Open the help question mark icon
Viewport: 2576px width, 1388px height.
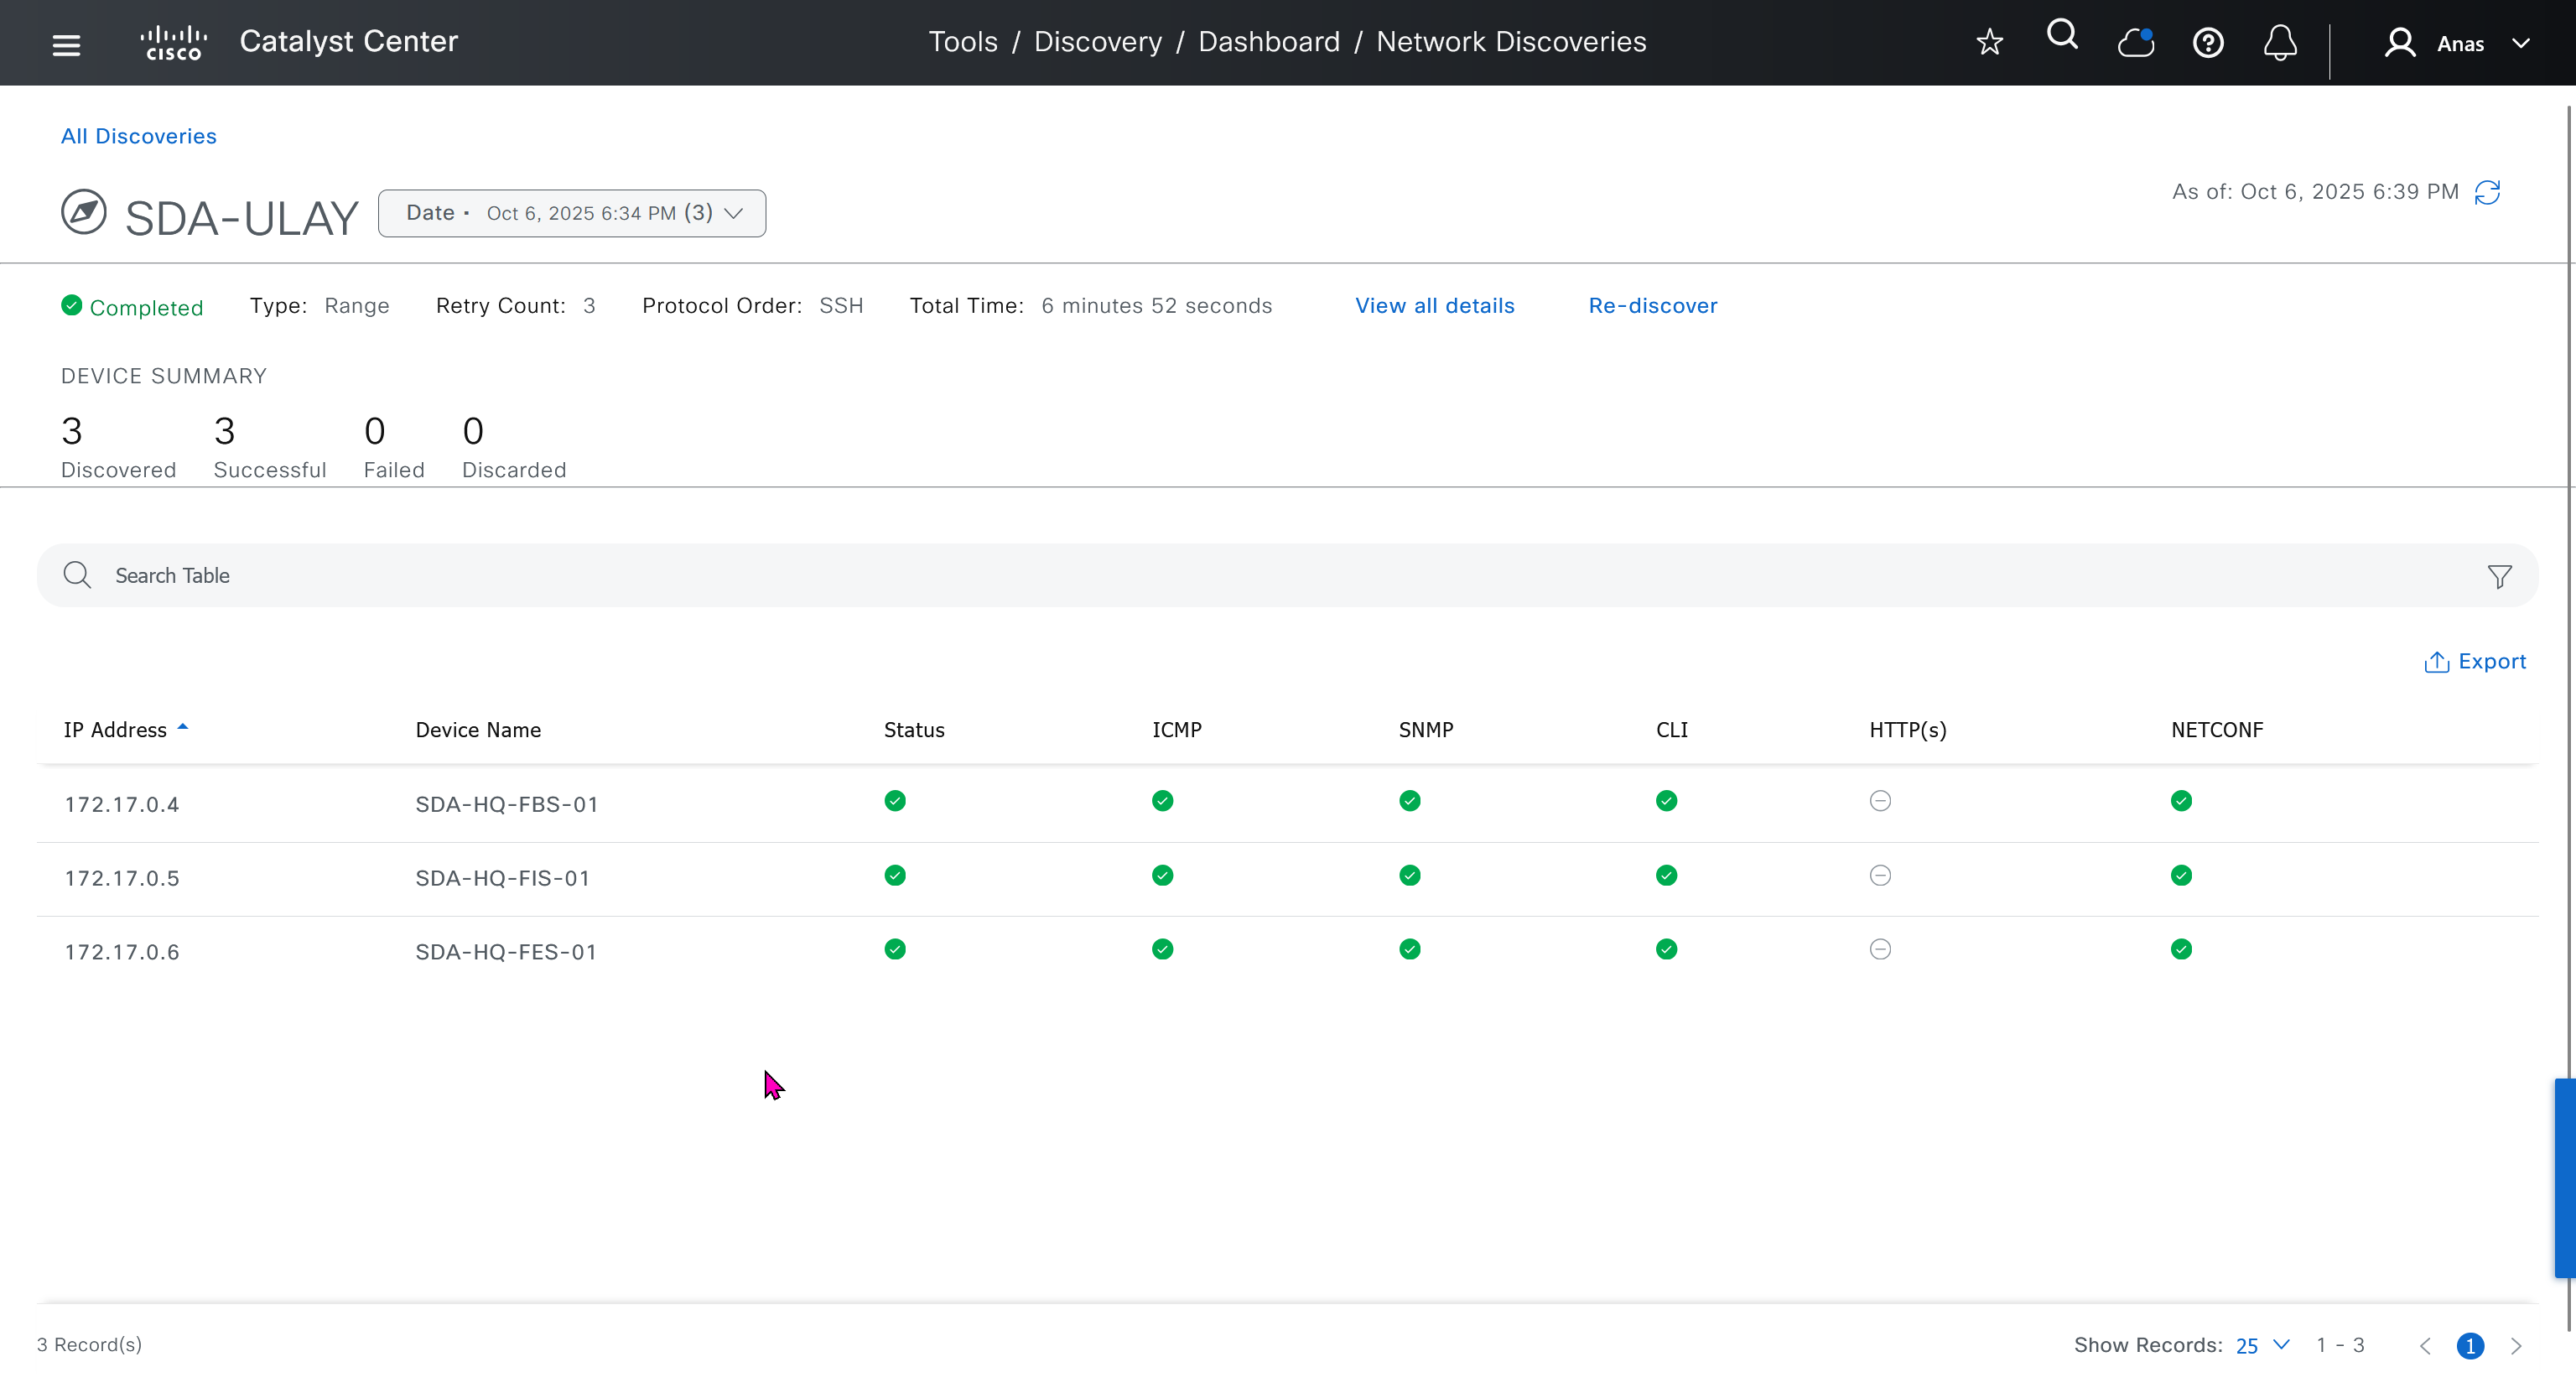(x=2208, y=43)
